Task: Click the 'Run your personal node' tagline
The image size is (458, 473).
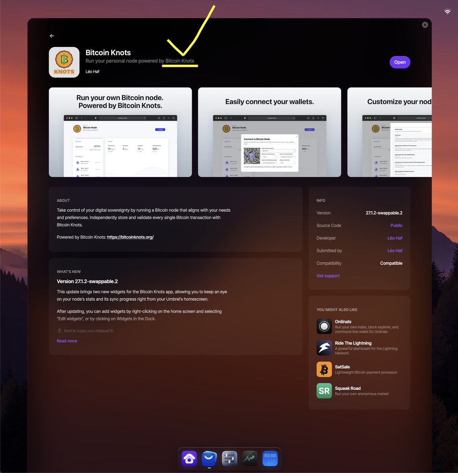Action: point(140,61)
